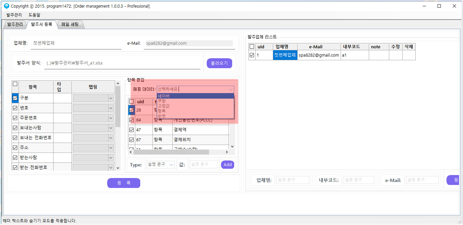
Task: Open mapping dropdown for 번호 row
Action: [93, 108]
